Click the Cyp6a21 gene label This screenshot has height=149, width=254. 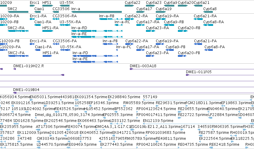201,3
